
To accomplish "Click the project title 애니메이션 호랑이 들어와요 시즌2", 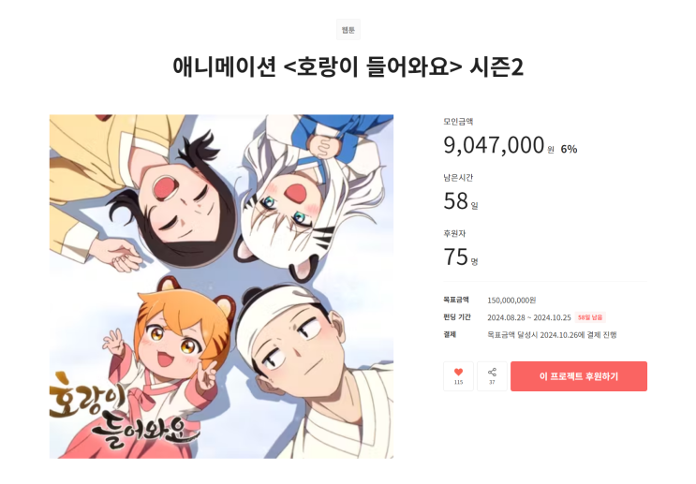I will pos(348,67).
